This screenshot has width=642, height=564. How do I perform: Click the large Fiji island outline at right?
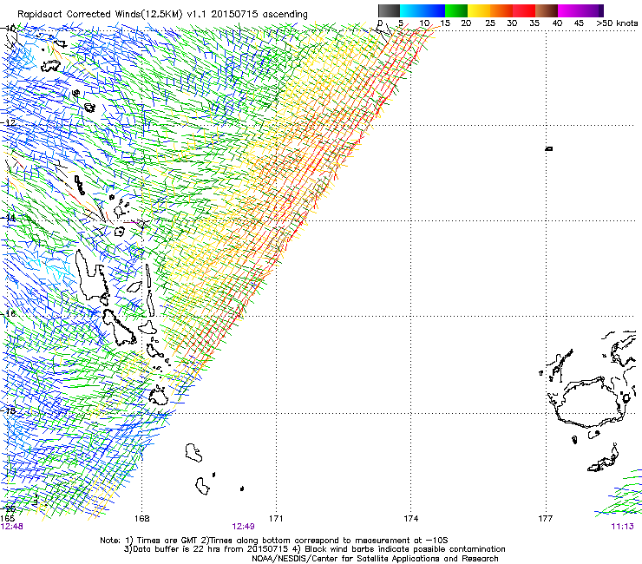coord(590,403)
